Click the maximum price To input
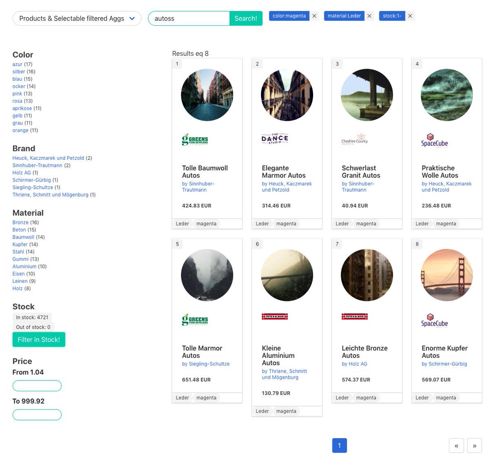The height and width of the screenshot is (463, 497). pos(37,415)
